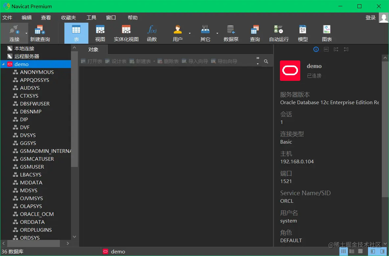Open 新建查询 (New Query) from toolbar
389x256 pixels.
(40, 33)
